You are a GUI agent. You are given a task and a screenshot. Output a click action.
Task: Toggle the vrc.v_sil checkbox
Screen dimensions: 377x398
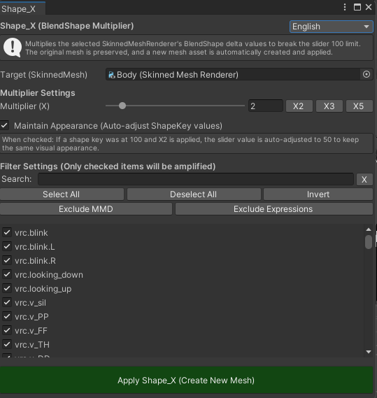click(7, 302)
